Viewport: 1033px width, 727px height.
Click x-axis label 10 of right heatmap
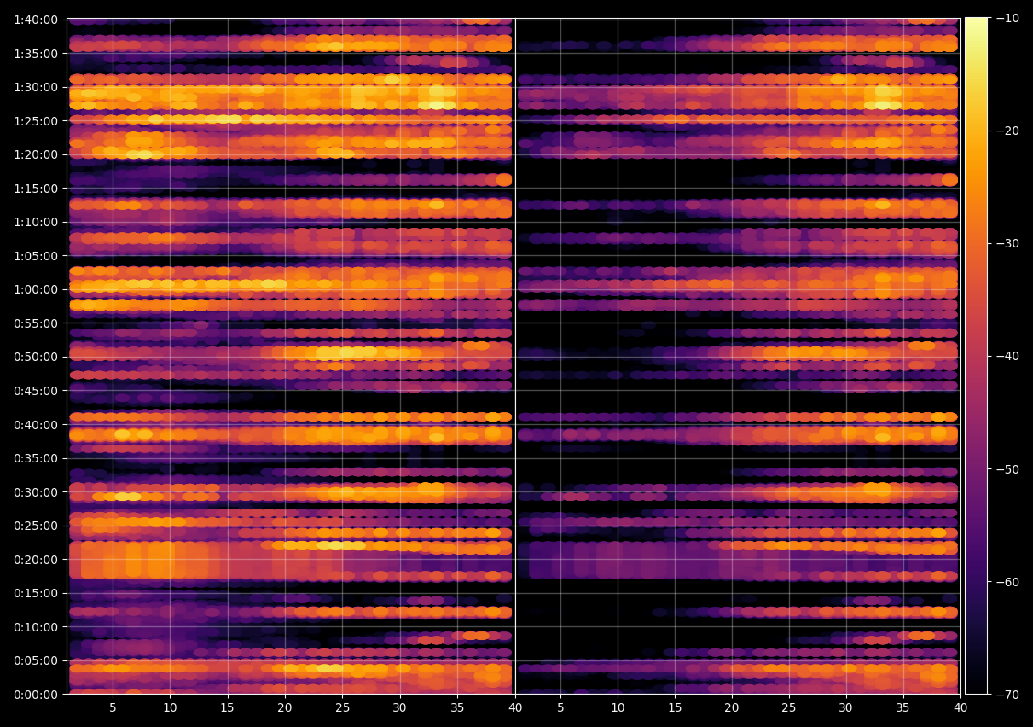coord(618,708)
